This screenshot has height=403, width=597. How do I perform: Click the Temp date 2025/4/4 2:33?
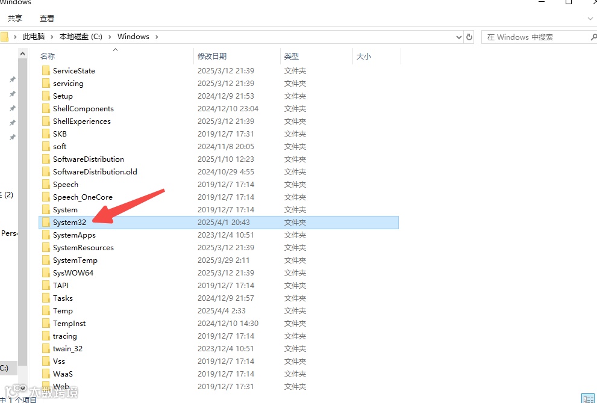[221, 310]
